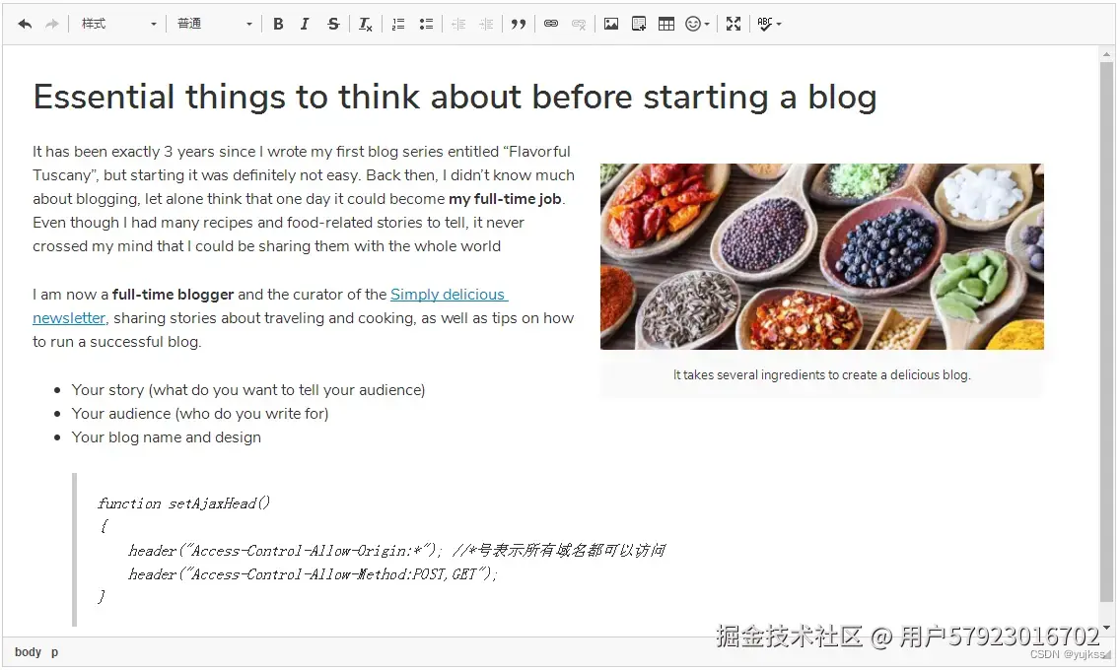This screenshot has height=670, width=1120.
Task: Click the bold 'my full-time job' text
Action: tap(505, 199)
